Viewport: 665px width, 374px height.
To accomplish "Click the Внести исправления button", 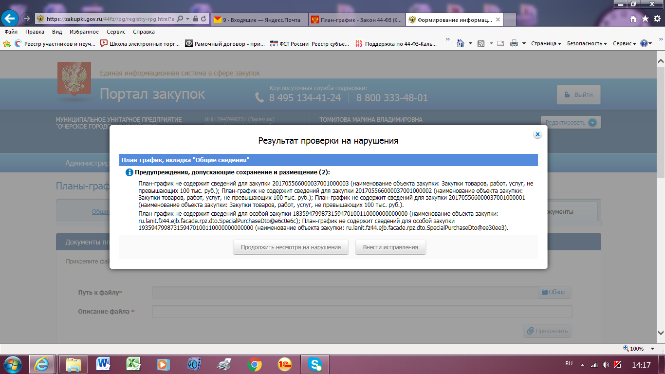I will pyautogui.click(x=390, y=247).
